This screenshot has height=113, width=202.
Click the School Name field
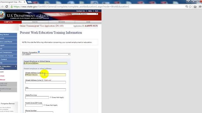pyautogui.click(x=45, y=63)
